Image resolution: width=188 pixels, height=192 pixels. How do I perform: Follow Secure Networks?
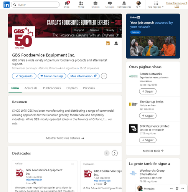tap(148, 91)
